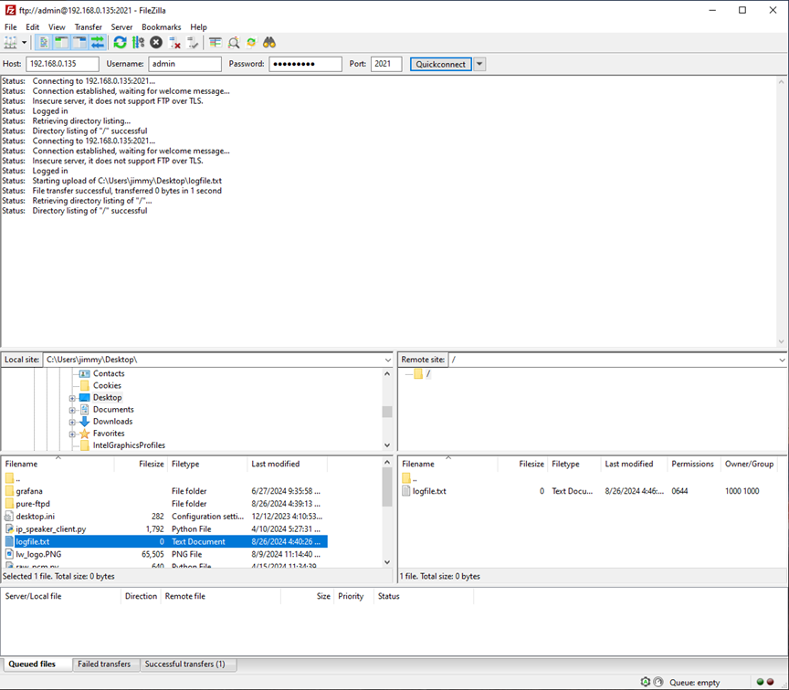Open the File menu

pyautogui.click(x=11, y=27)
